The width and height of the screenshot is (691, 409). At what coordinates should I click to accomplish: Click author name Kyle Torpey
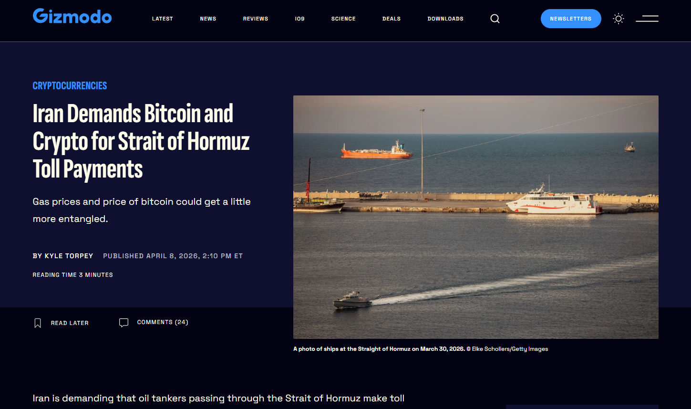(x=69, y=256)
